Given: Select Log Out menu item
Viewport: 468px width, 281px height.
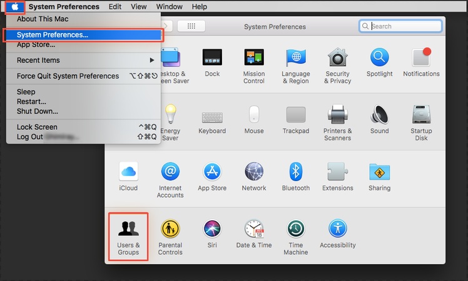Looking at the screenshot, I should tap(84, 137).
